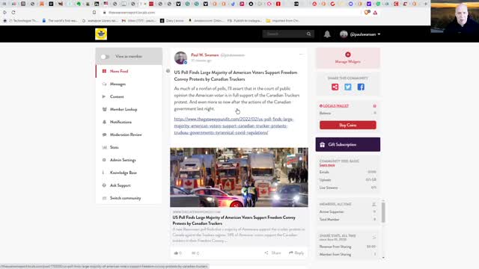Click the pin icon beside post
Screen dimensions: 479x269
click(168, 71)
